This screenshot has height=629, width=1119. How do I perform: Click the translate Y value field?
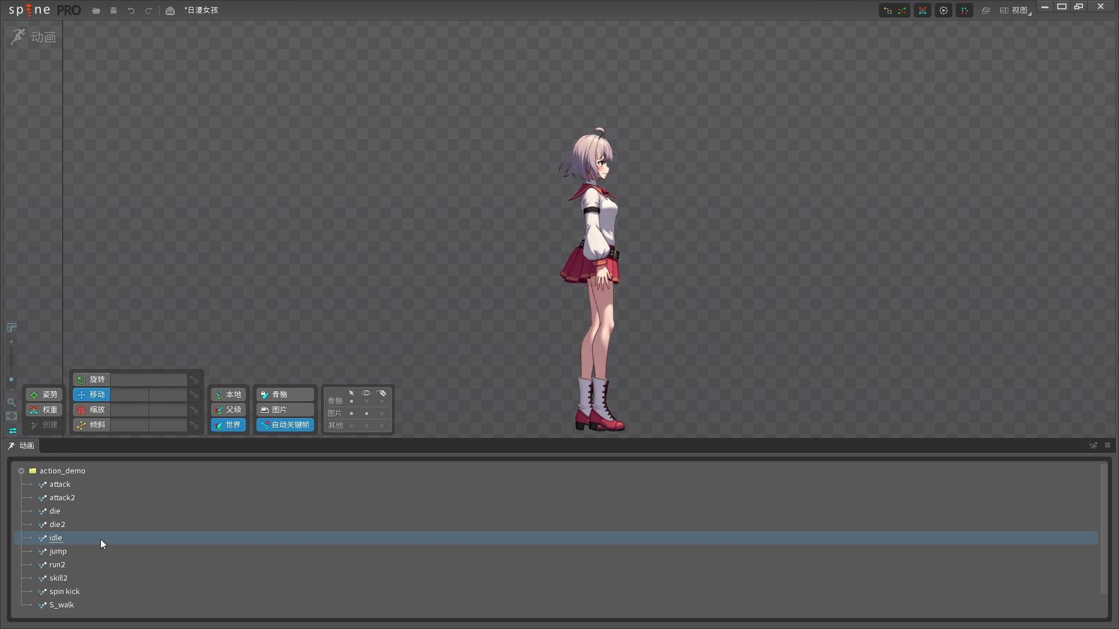click(168, 395)
